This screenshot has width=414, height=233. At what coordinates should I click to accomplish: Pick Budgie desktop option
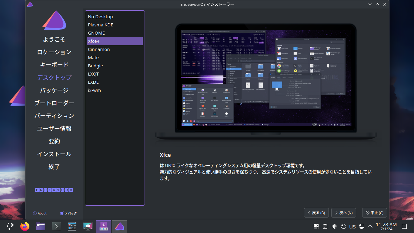115,66
